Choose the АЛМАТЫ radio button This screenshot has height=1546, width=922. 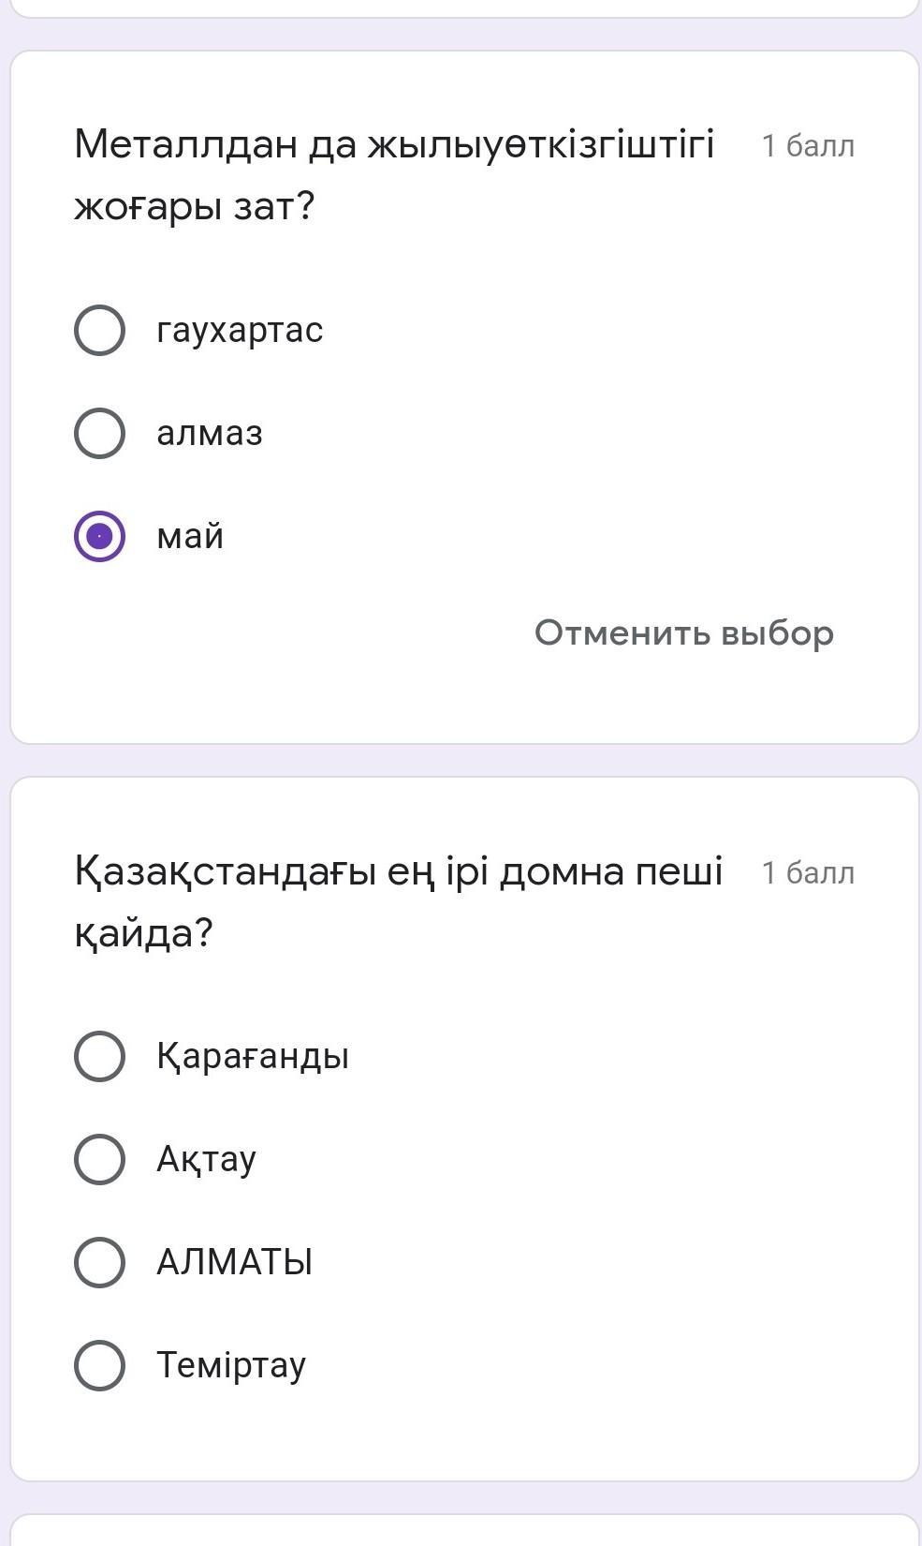[x=99, y=1262]
